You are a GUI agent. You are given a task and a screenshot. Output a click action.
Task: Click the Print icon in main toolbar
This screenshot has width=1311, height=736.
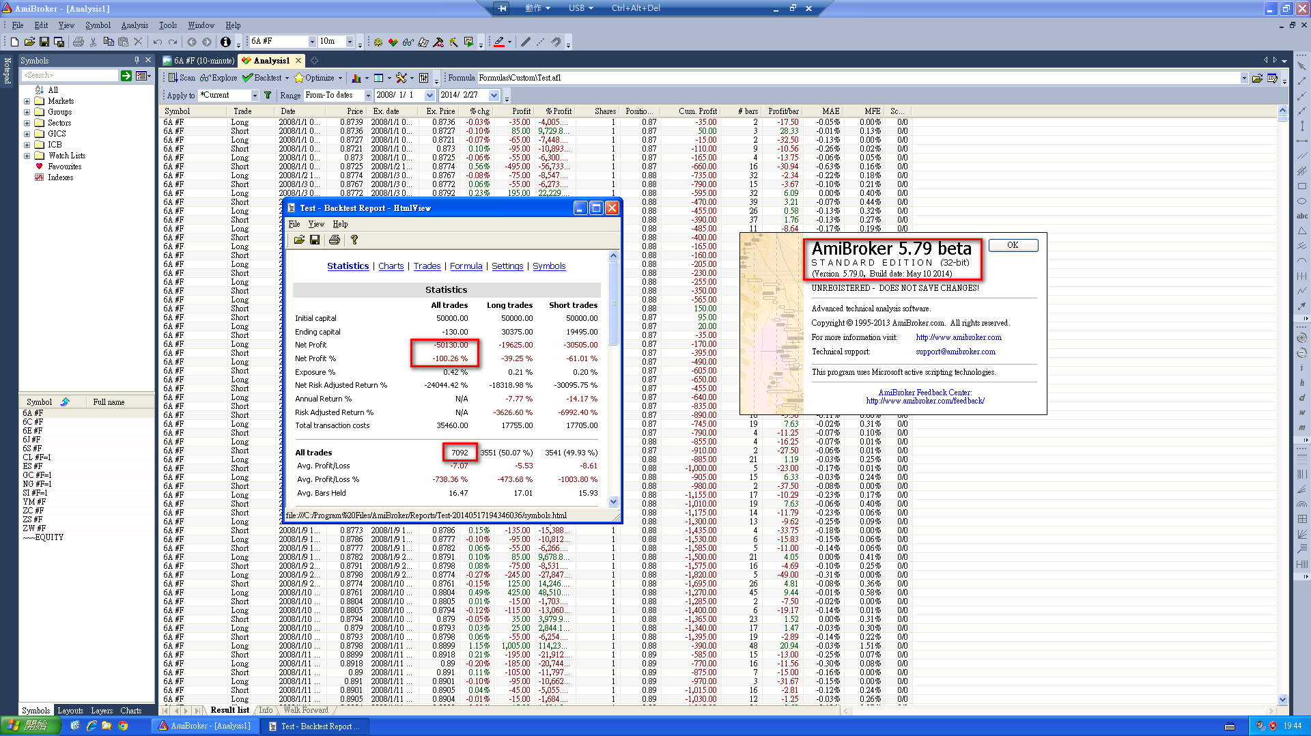pos(79,42)
